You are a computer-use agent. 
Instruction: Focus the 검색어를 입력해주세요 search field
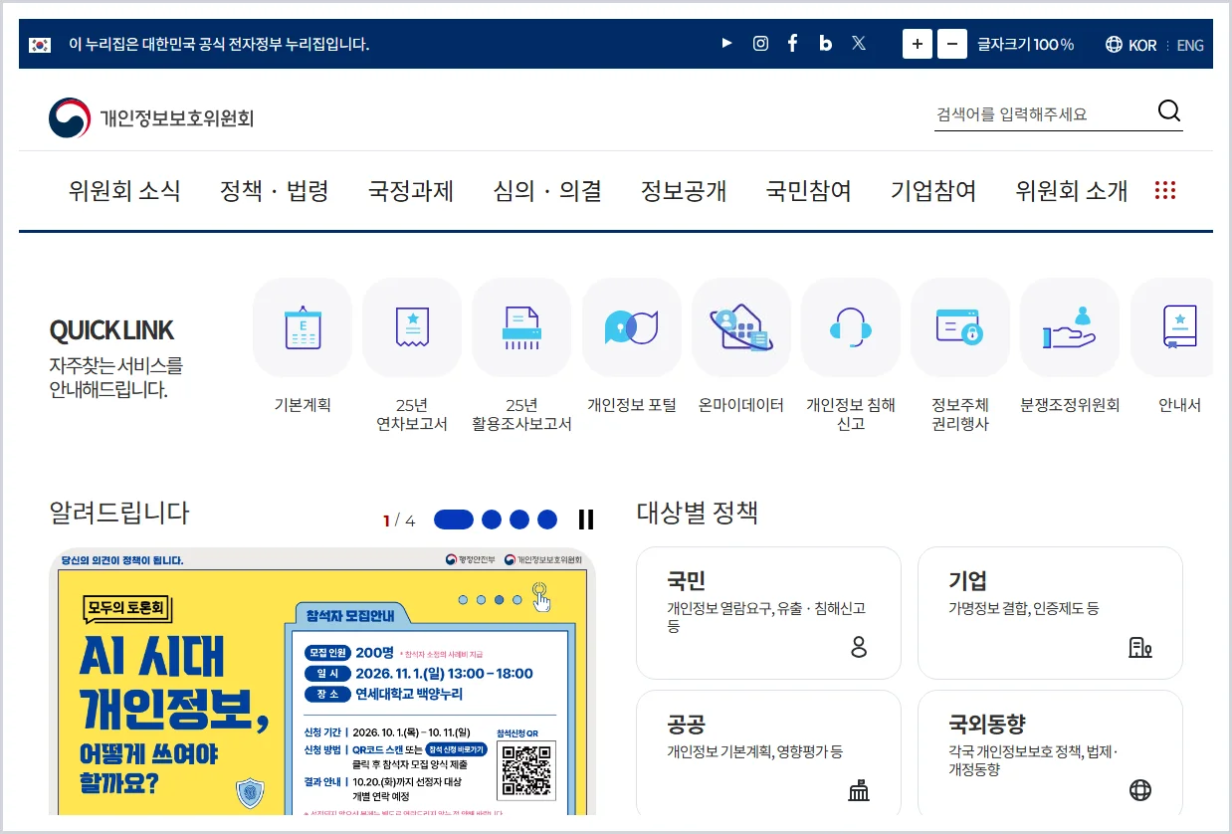[x=1043, y=114]
